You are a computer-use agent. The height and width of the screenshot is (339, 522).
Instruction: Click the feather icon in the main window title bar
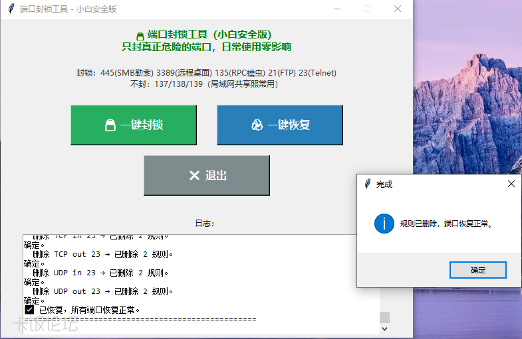(x=11, y=9)
